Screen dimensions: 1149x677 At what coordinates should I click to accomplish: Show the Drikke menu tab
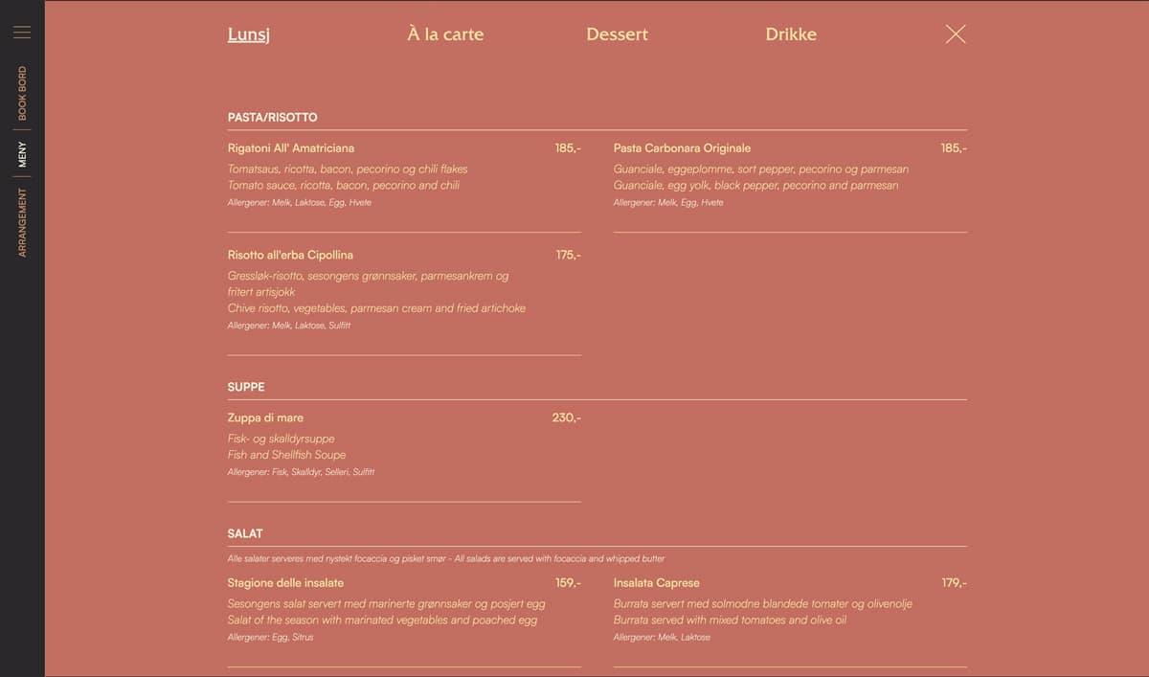pyautogui.click(x=791, y=34)
